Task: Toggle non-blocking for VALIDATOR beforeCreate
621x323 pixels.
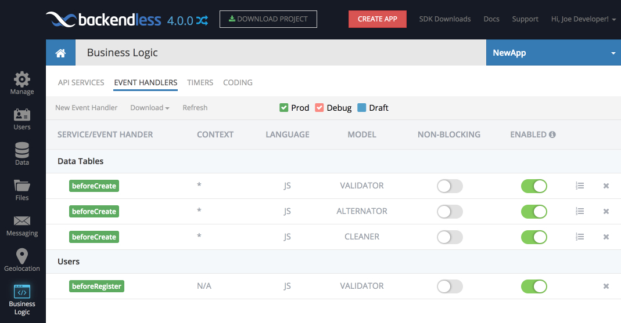Action: point(450,186)
